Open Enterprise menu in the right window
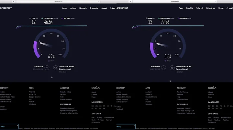 tap(211, 8)
